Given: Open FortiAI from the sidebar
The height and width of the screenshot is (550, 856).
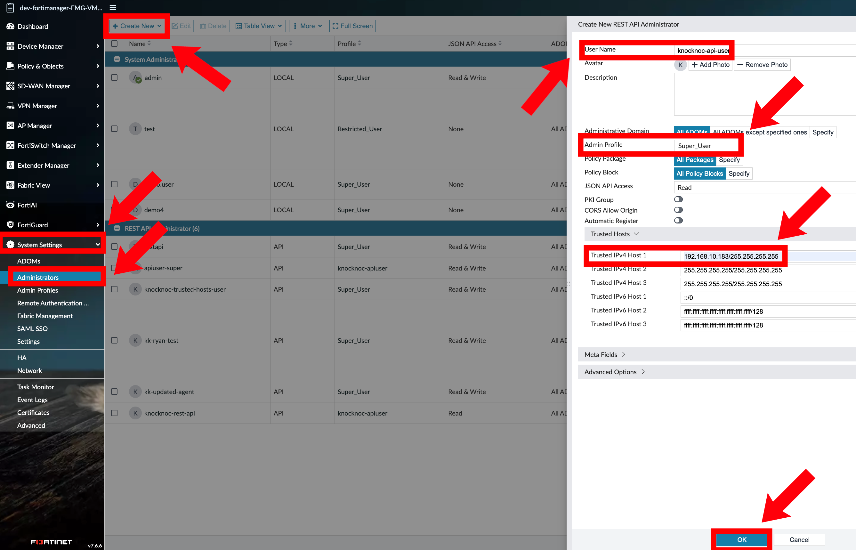Looking at the screenshot, I should click(27, 205).
